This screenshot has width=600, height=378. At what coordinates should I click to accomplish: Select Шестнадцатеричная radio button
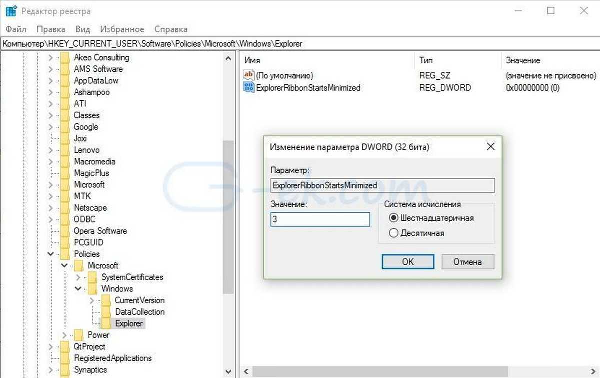point(394,218)
